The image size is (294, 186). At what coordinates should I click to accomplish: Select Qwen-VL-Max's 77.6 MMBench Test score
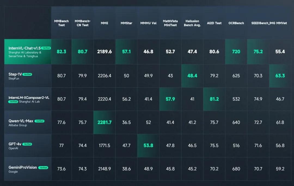[x=61, y=123]
